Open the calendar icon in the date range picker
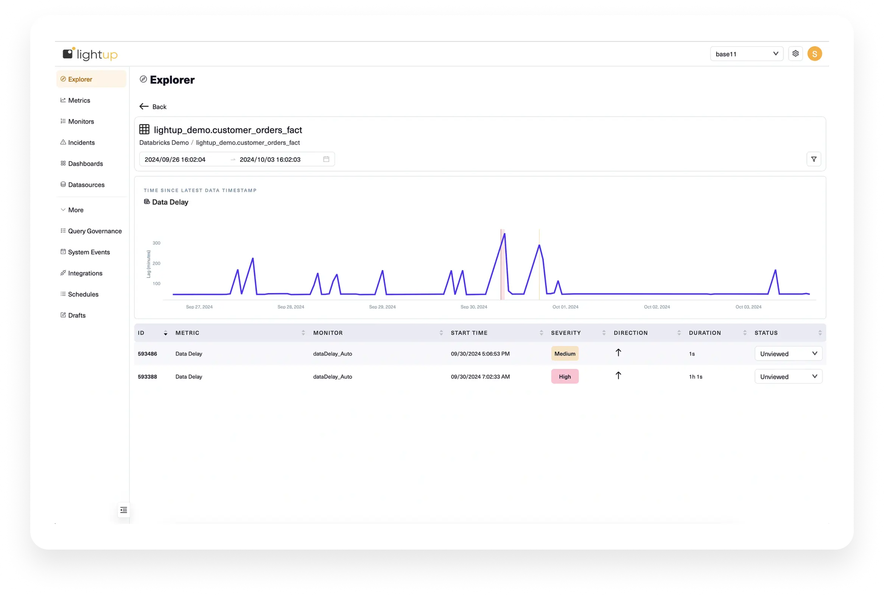 click(326, 159)
